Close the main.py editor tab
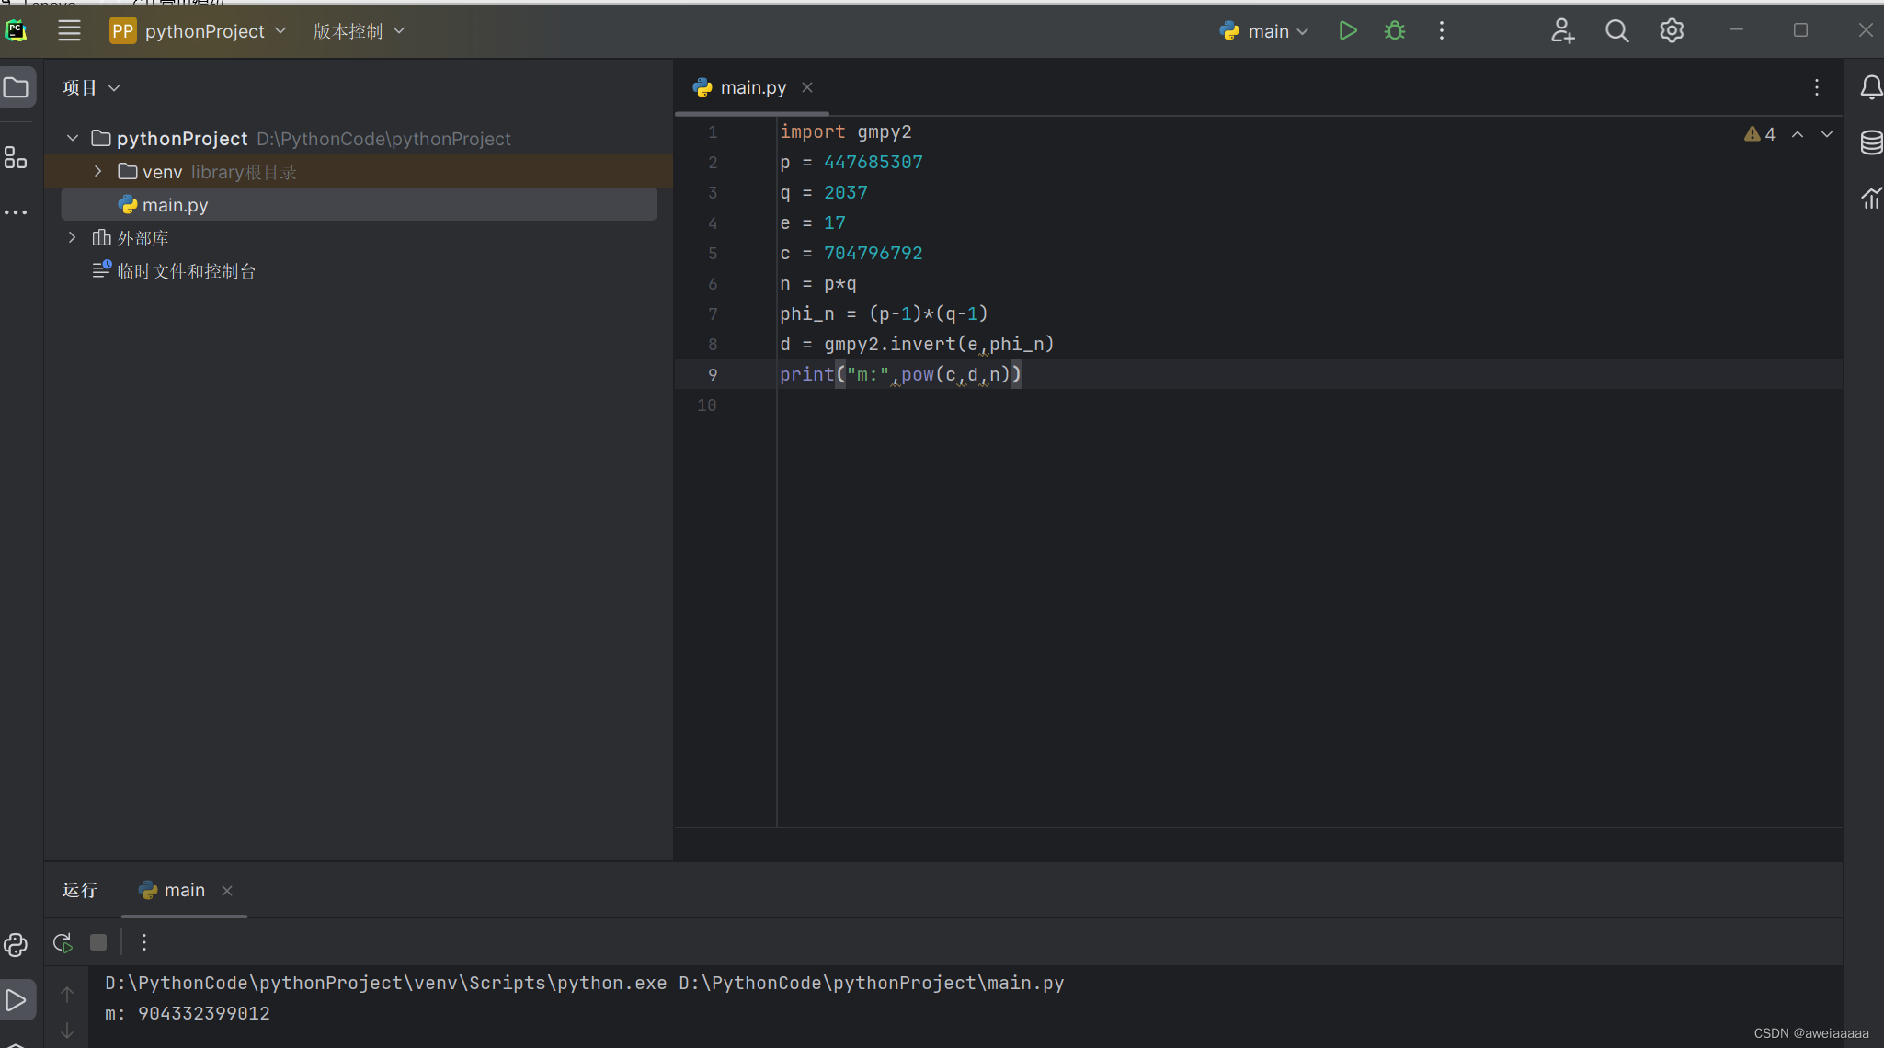Screen dimensions: 1884x1048 (x=807, y=87)
